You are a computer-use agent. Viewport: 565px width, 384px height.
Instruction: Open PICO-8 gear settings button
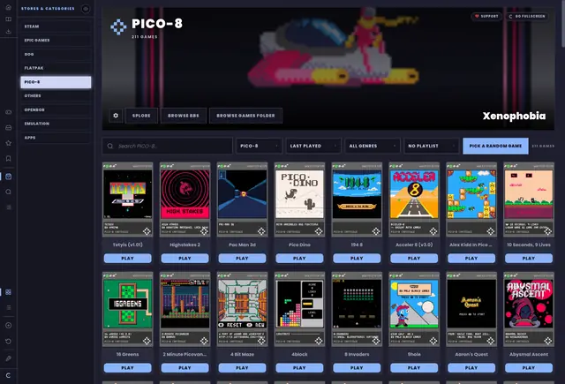116,116
